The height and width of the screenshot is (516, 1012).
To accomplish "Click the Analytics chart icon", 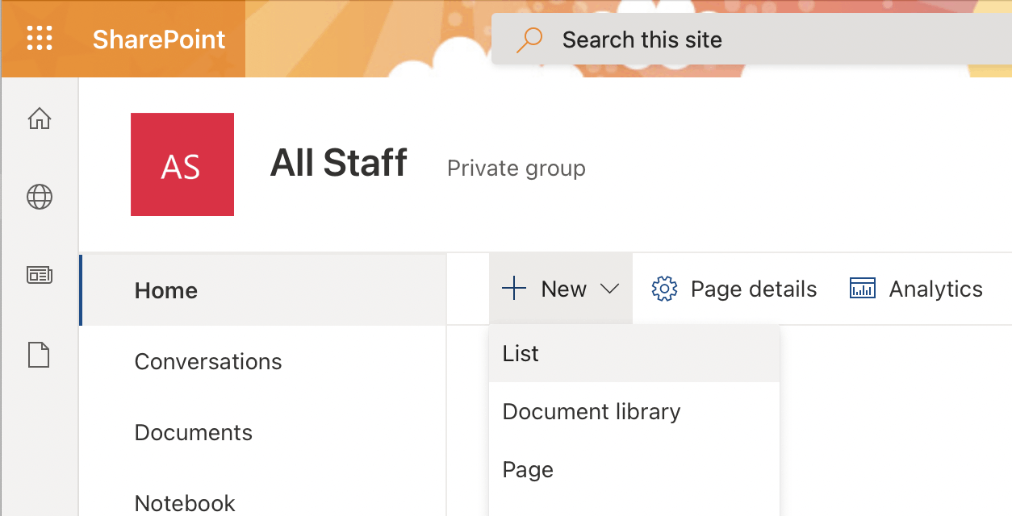I will click(x=863, y=289).
